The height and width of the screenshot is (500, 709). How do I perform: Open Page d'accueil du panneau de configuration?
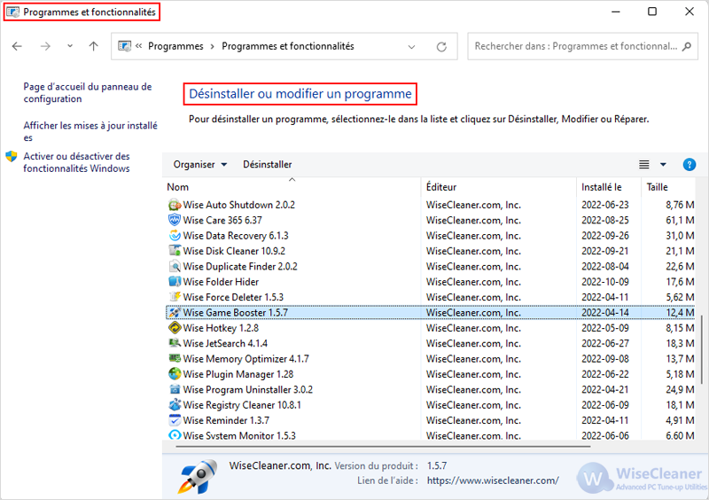point(87,93)
